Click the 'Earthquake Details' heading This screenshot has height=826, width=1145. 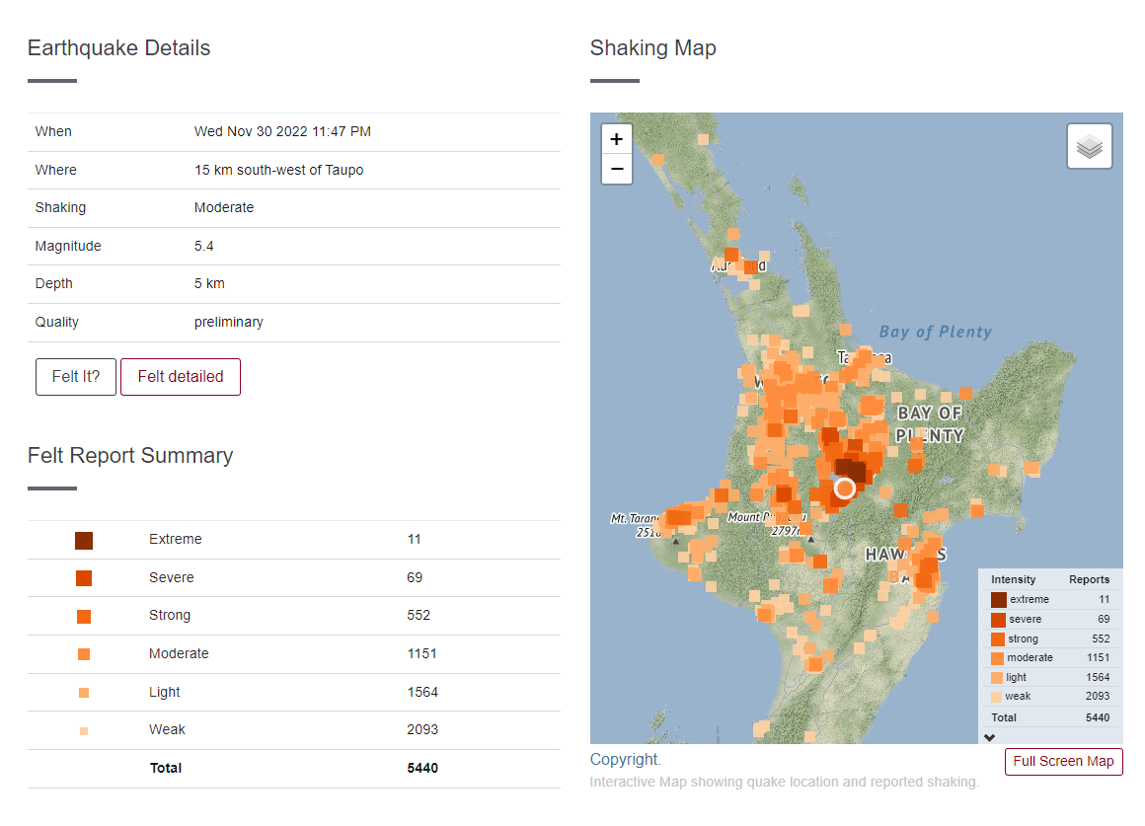[x=119, y=48]
